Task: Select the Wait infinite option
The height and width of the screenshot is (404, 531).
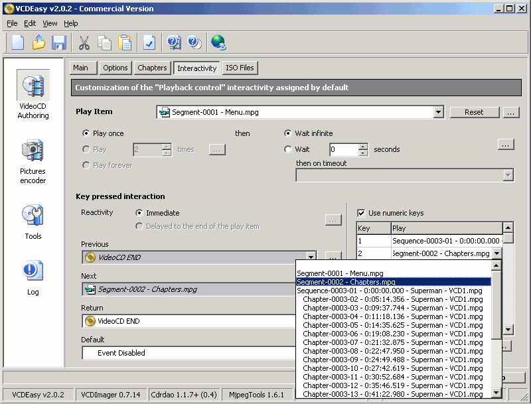Action: coord(288,133)
